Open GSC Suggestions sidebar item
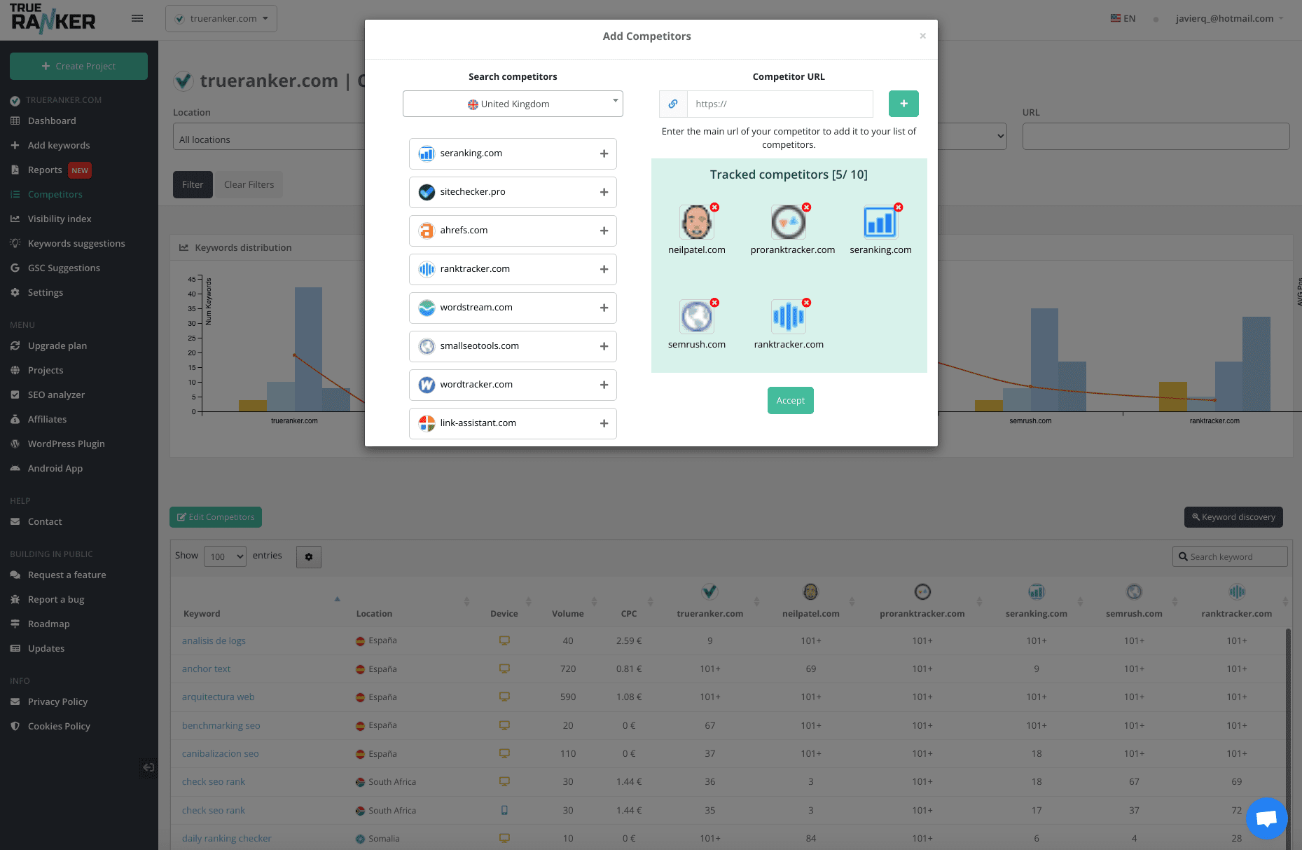1302x850 pixels. (64, 268)
